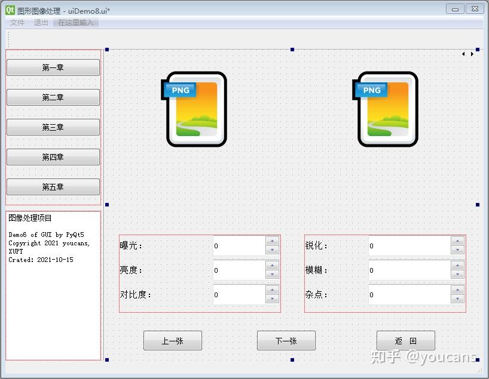
Task: Click the 第五章 button
Action: [x=53, y=187]
